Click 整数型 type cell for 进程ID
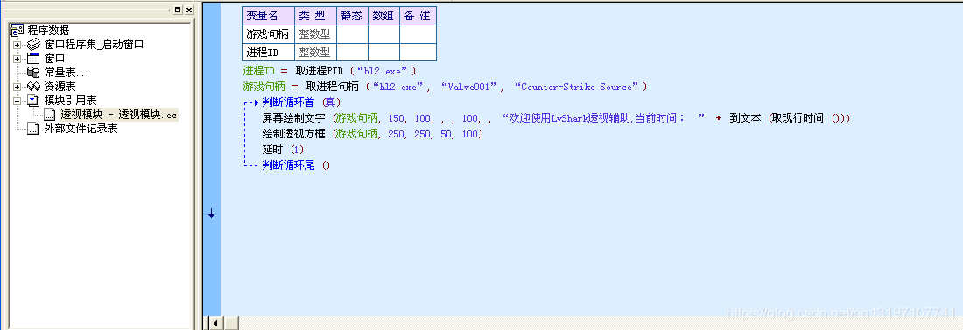963x330 pixels. click(x=315, y=53)
